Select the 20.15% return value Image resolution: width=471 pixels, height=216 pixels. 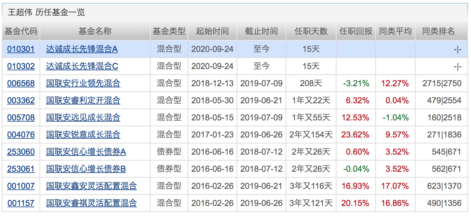point(355,203)
